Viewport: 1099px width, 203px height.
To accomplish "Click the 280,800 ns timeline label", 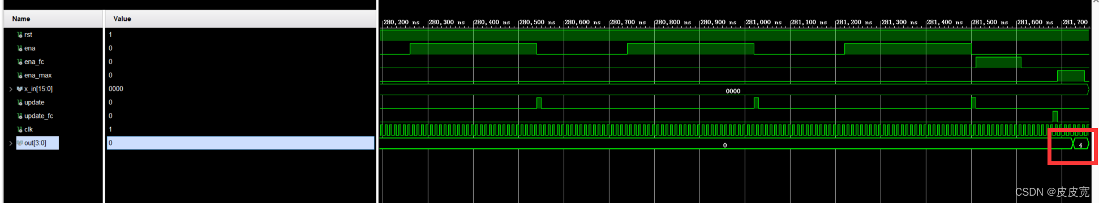I will coord(673,23).
